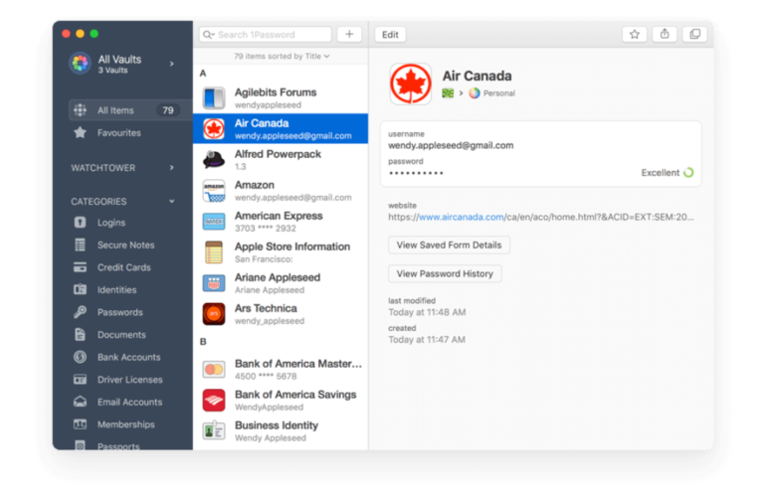Select the Air Canada list entry

coord(281,128)
